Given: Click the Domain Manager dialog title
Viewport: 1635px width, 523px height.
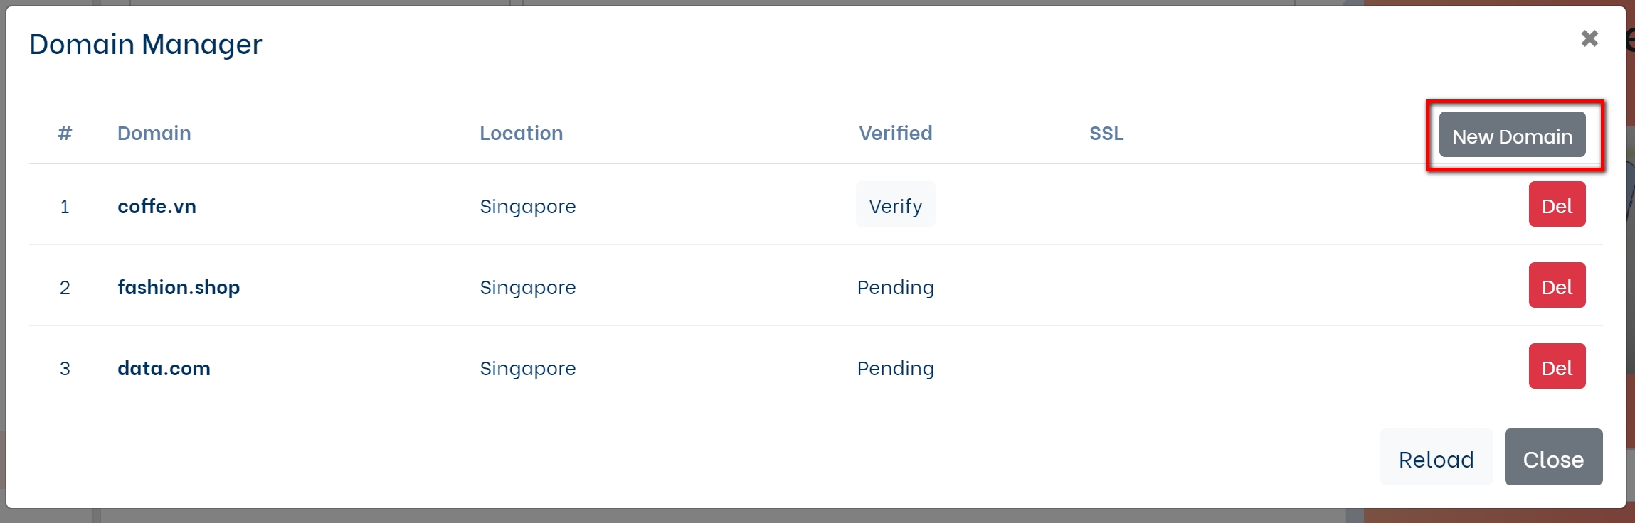Looking at the screenshot, I should (x=146, y=44).
